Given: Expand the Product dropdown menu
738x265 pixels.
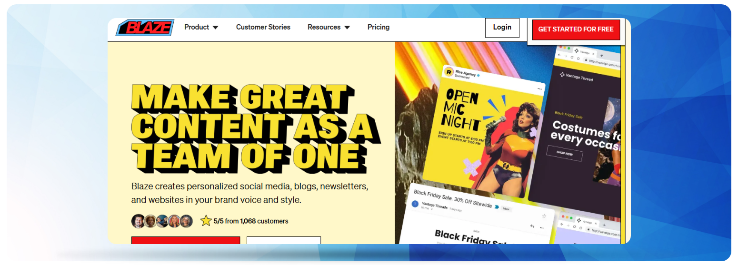Looking at the screenshot, I should (x=201, y=28).
